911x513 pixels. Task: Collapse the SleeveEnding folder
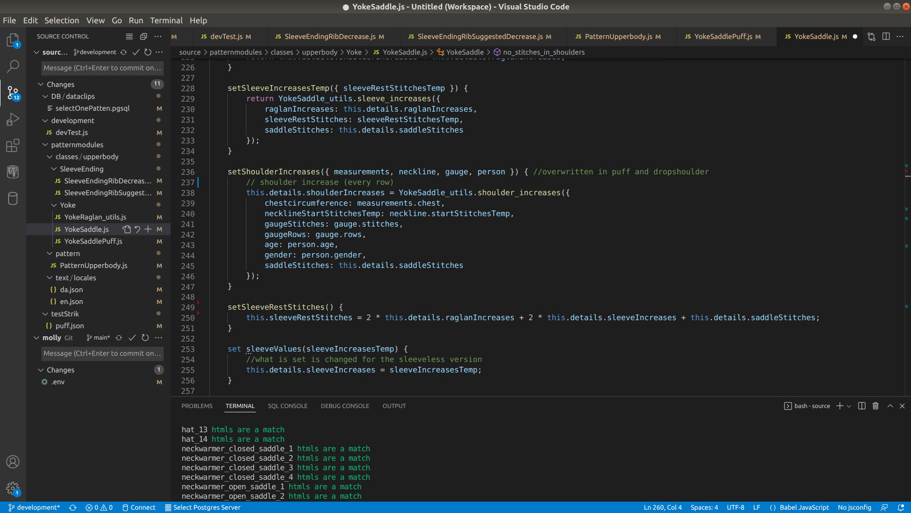54,169
